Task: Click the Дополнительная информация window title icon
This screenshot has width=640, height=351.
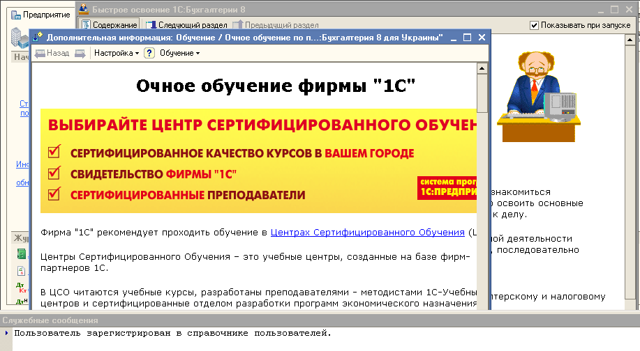Action: click(37, 37)
